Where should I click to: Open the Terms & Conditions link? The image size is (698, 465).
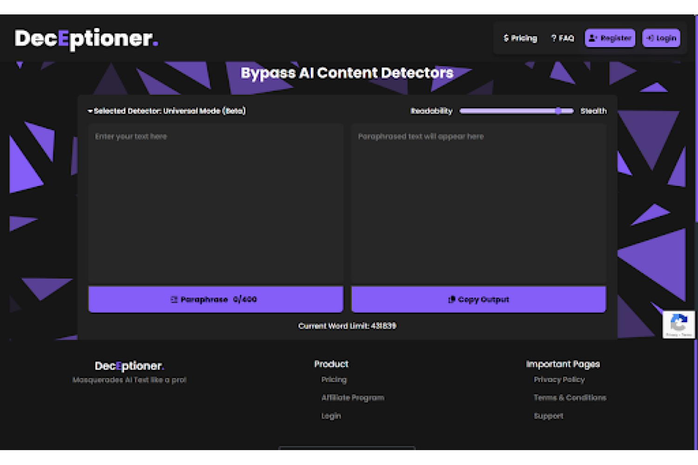(570, 398)
